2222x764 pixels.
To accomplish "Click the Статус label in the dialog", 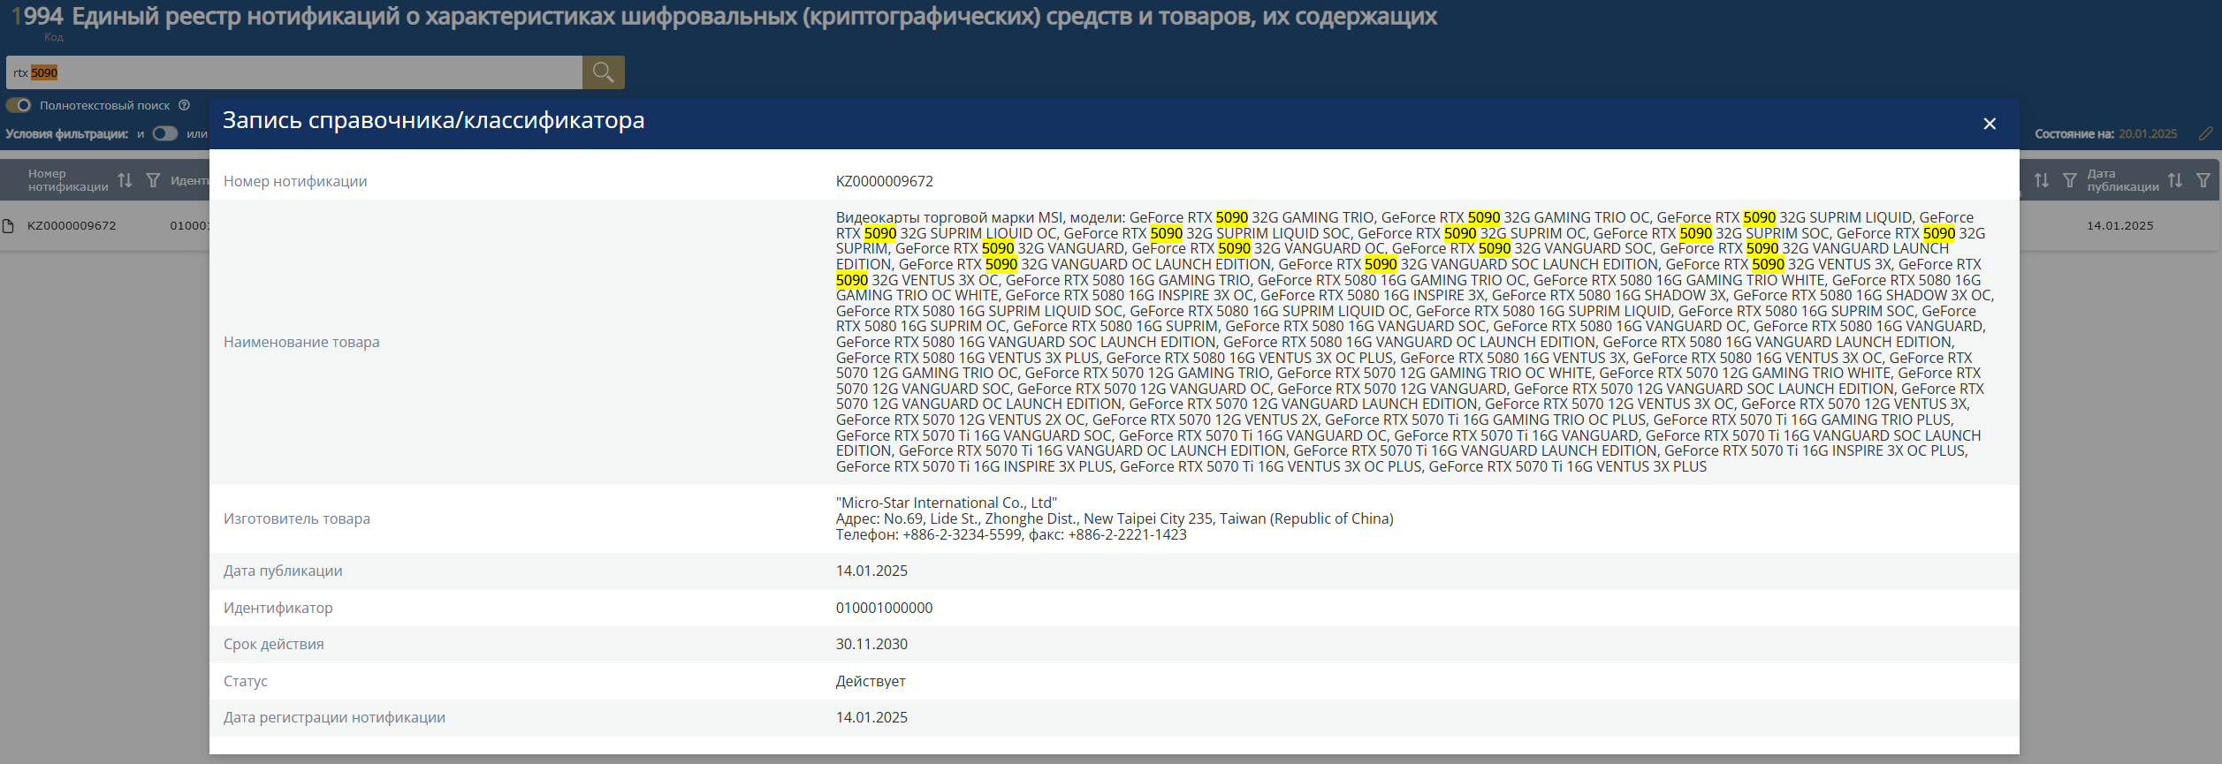I will point(246,681).
